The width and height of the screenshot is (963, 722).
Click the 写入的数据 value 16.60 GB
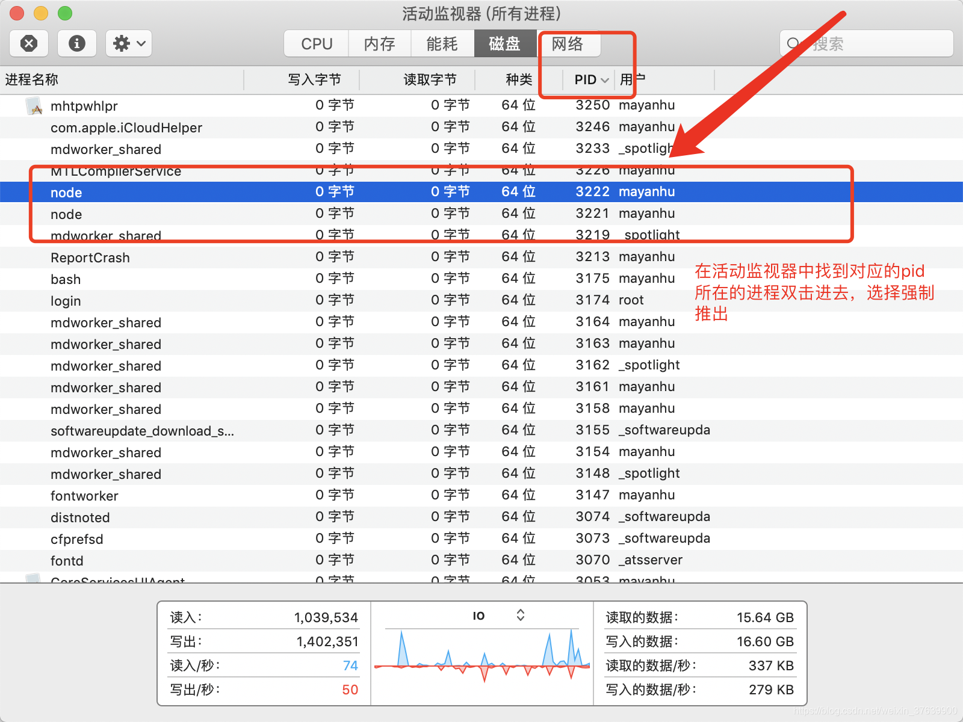coord(765,641)
